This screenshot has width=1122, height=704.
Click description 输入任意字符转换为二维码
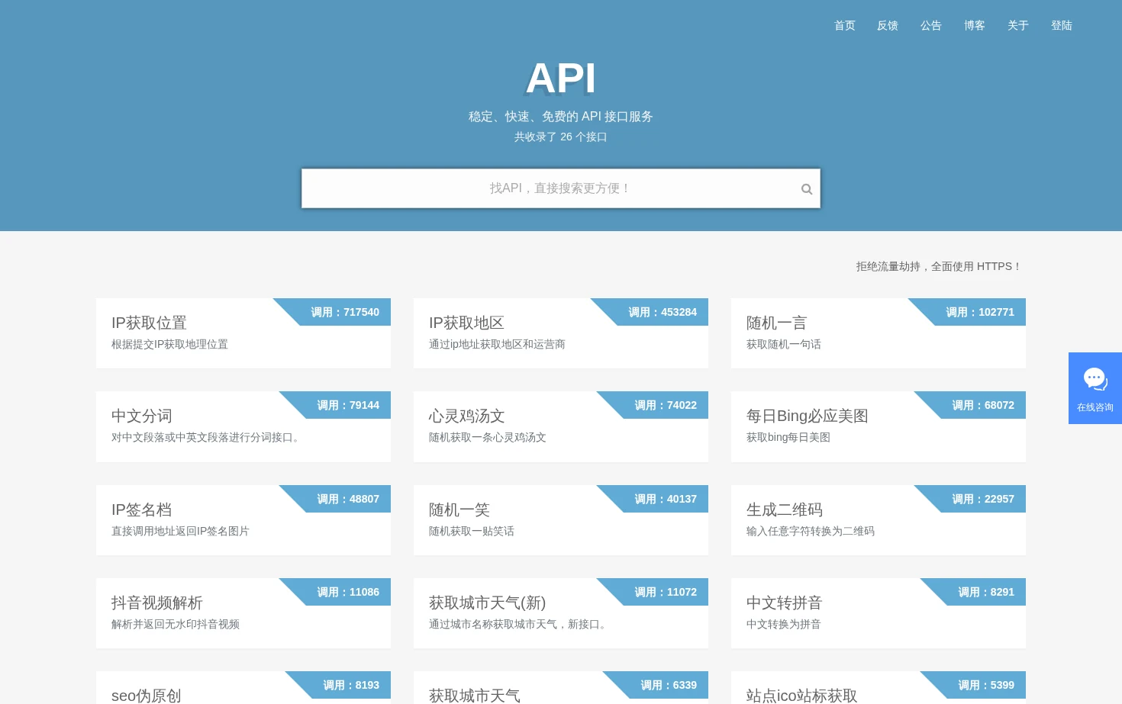811,531
